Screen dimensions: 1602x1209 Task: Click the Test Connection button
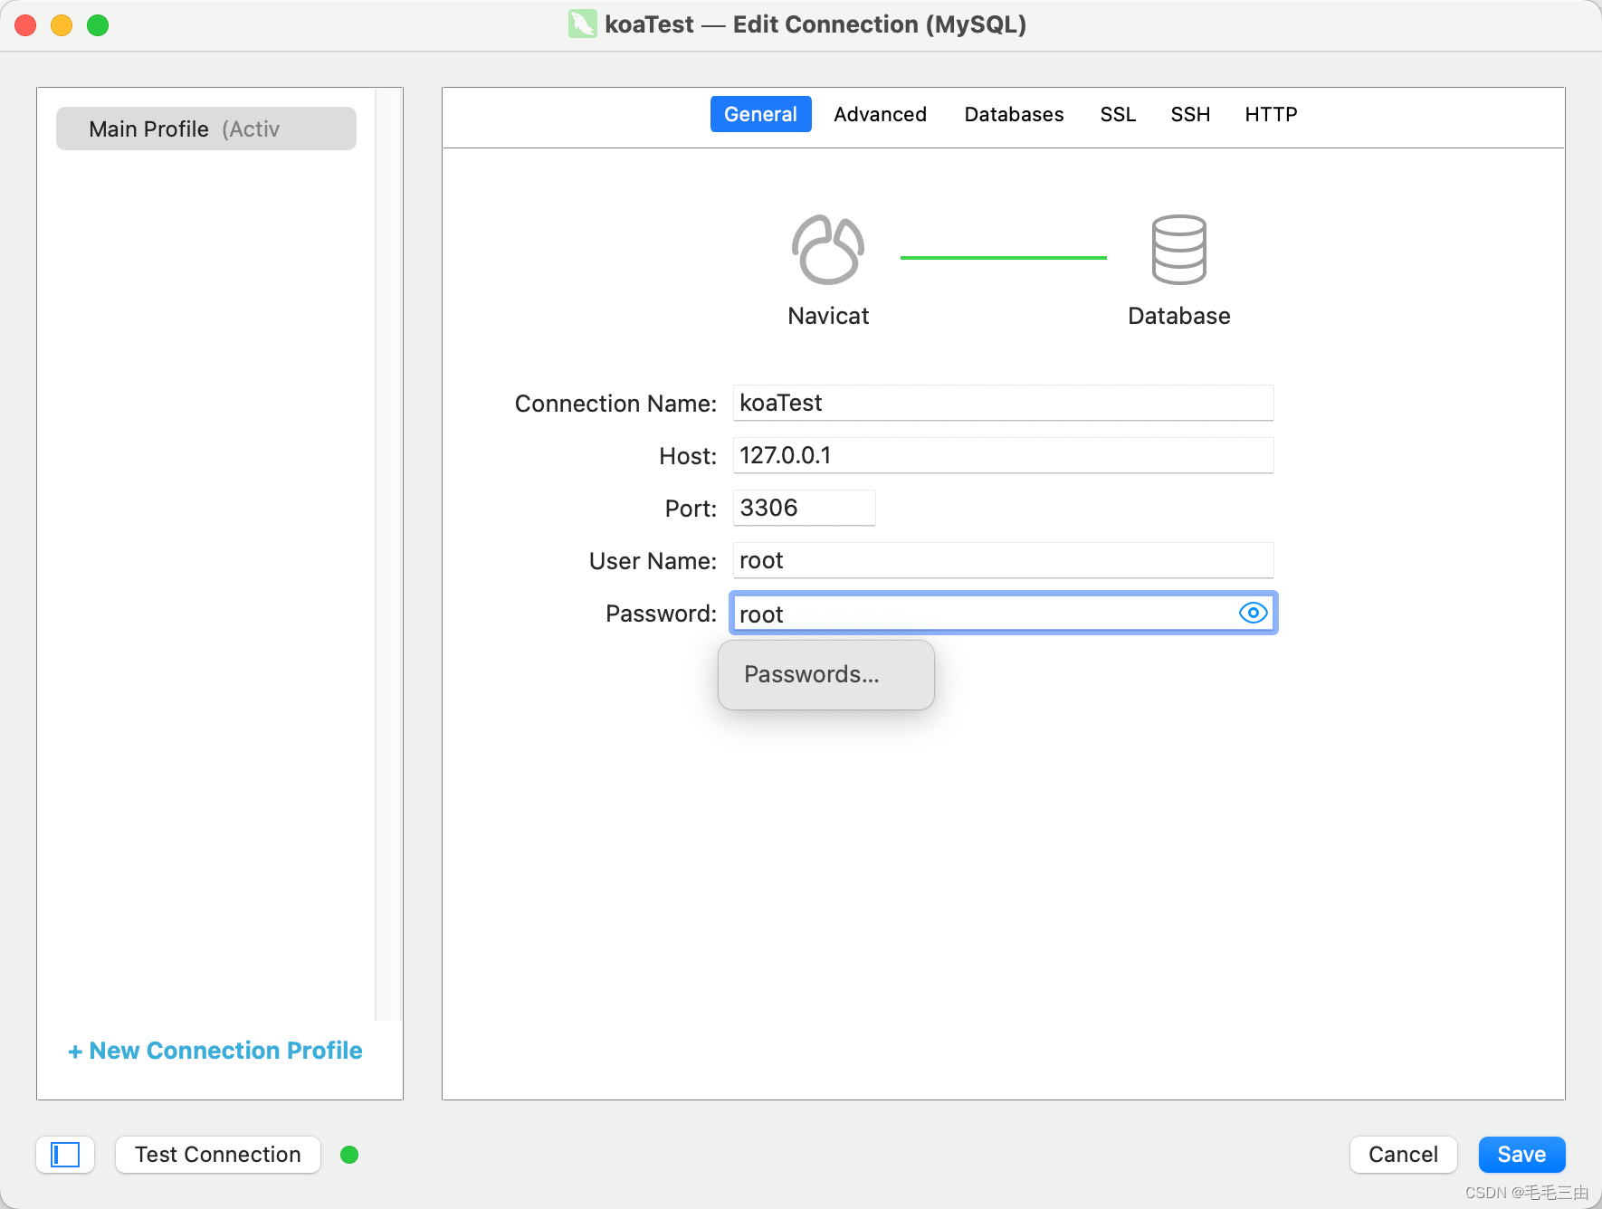218,1155
